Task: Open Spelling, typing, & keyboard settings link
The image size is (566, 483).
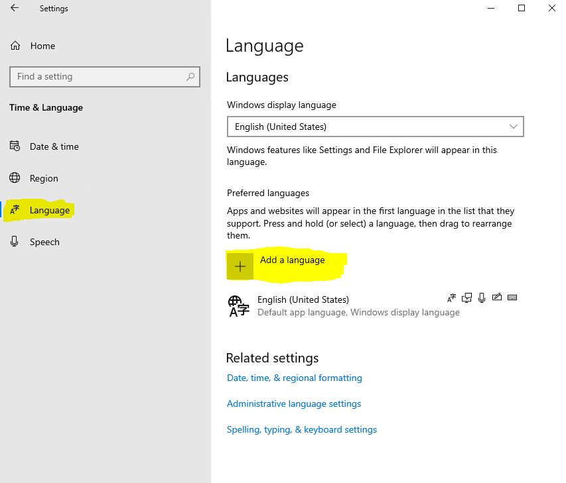Action: pos(302,429)
